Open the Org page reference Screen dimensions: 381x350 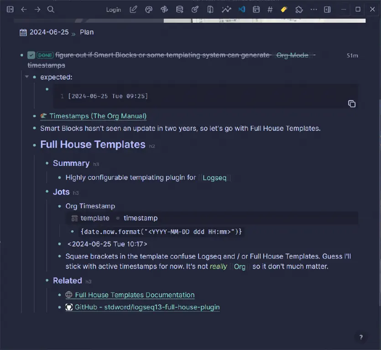[x=240, y=267]
